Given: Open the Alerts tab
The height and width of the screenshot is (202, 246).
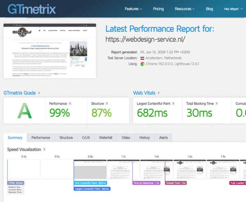Looking at the screenshot, I should click(x=163, y=138).
